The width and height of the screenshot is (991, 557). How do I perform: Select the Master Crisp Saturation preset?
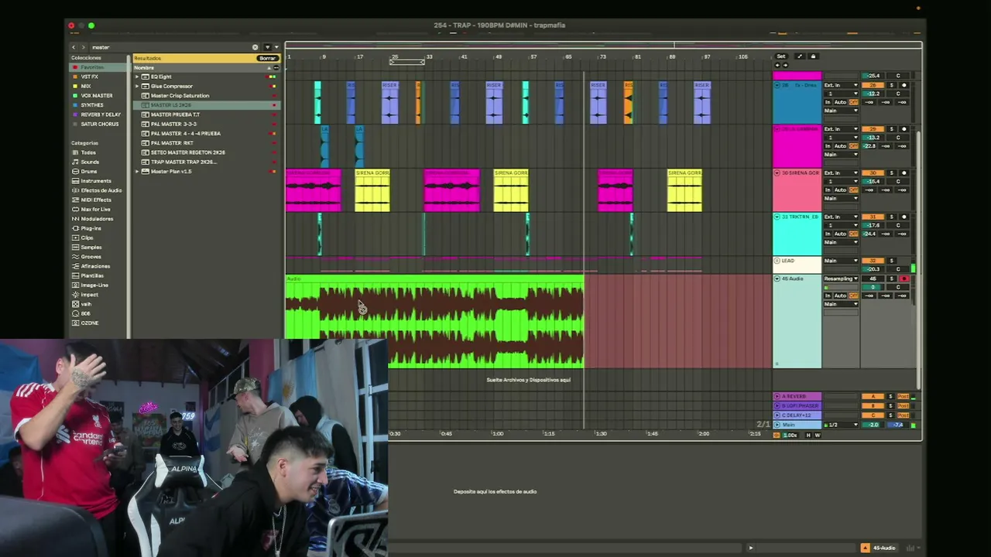click(x=205, y=95)
